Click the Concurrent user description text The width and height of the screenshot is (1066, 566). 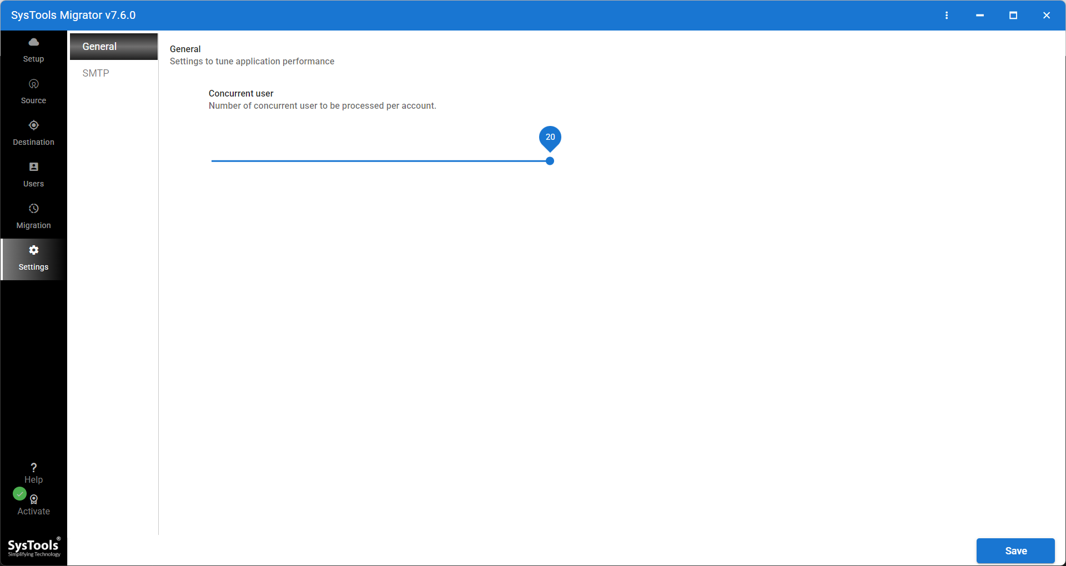pos(322,105)
